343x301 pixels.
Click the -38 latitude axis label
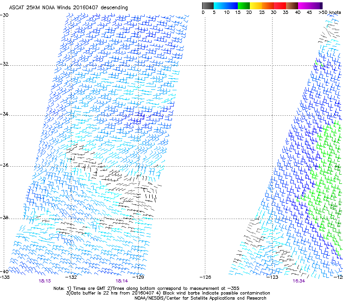click(x=4, y=218)
